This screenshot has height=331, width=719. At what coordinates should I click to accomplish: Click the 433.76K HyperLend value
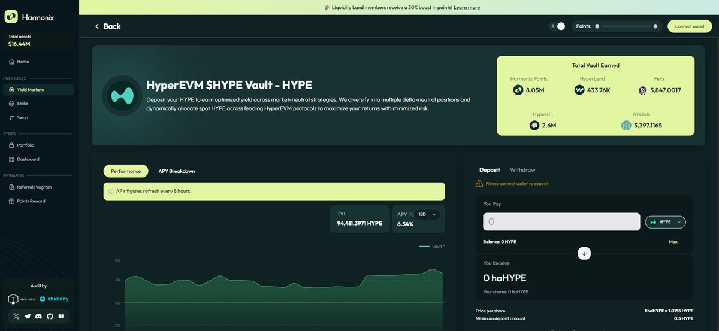pyautogui.click(x=599, y=90)
